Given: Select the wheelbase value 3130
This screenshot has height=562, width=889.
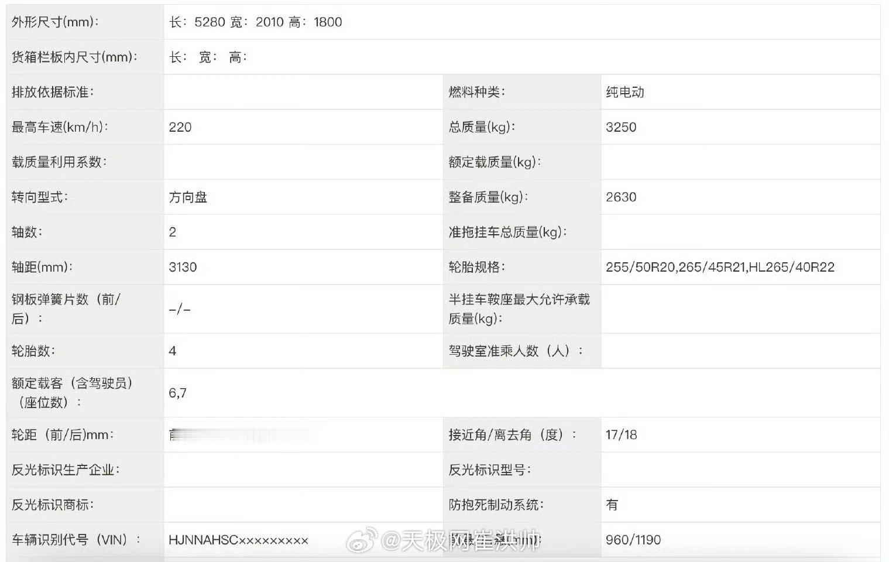Looking at the screenshot, I should pyautogui.click(x=183, y=268).
